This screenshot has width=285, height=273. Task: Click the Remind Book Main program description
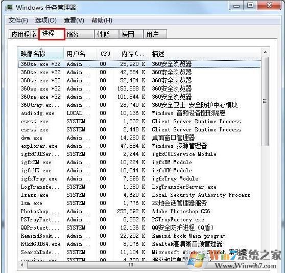click(188, 236)
